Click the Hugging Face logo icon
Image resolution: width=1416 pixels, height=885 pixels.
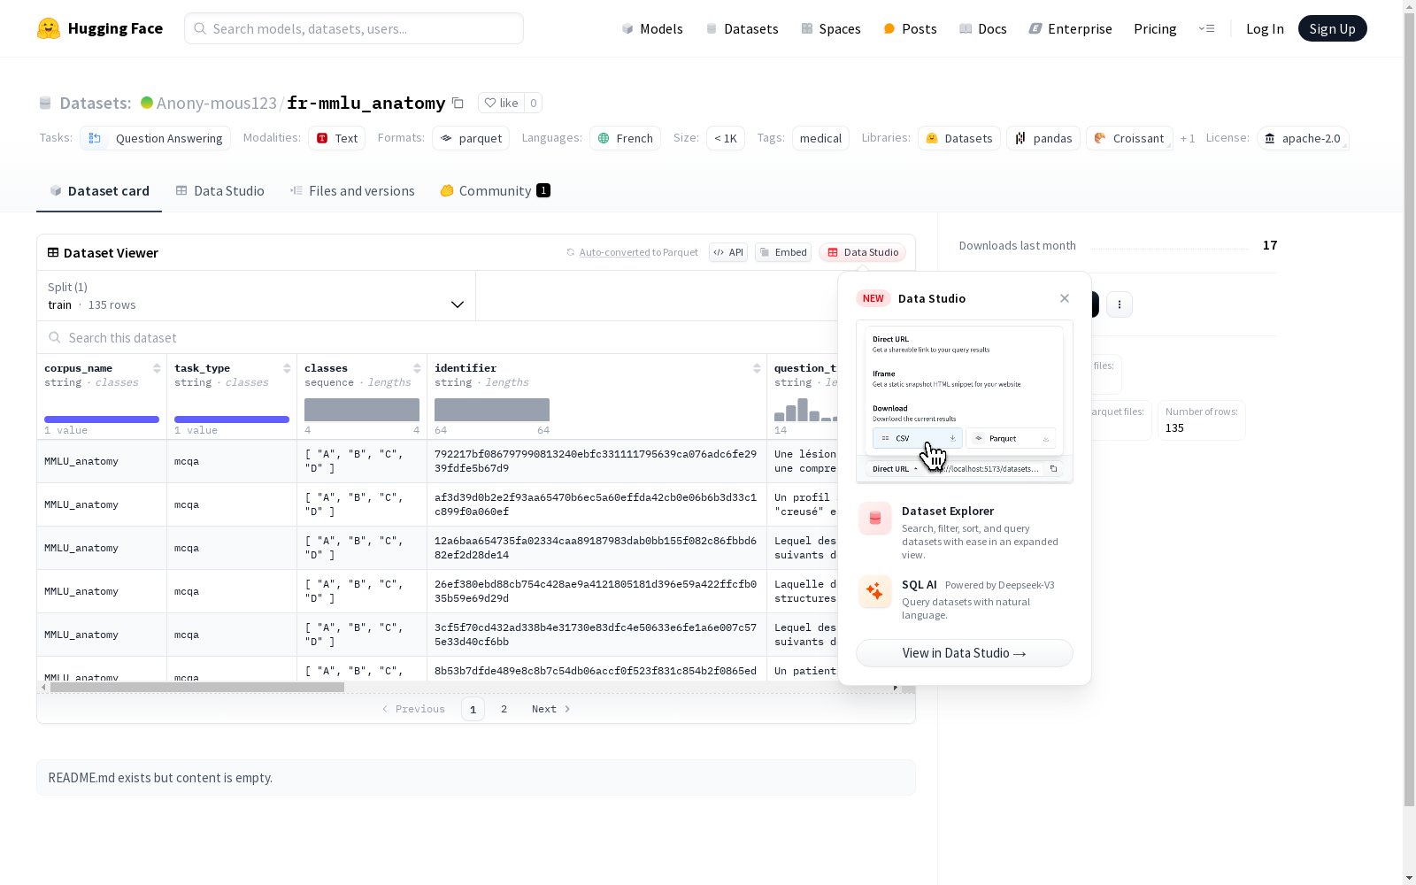[x=49, y=28]
